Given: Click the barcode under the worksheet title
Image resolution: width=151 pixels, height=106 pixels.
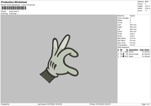Looking at the screenshot, I should 14,8.
